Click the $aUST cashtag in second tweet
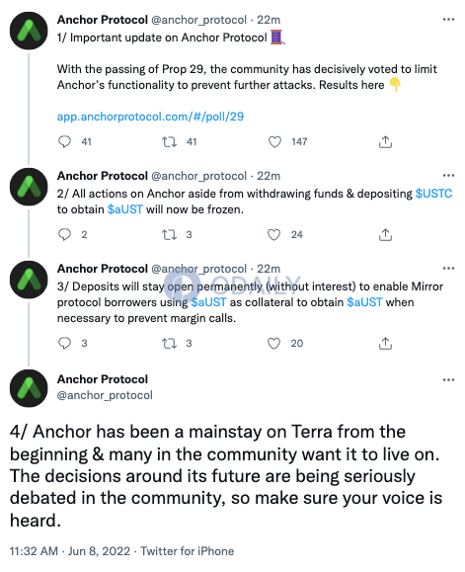 125,209
